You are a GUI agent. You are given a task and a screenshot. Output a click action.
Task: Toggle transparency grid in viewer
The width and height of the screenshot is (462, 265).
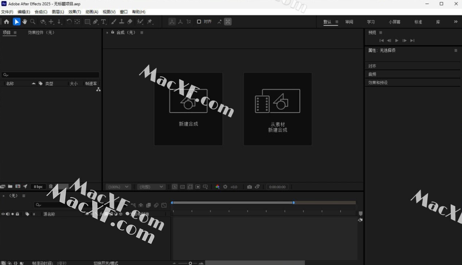click(x=182, y=187)
